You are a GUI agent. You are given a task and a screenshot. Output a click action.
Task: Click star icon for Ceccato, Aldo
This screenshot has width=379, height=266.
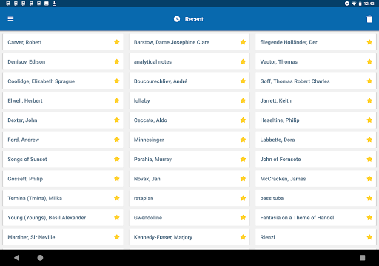click(x=243, y=120)
